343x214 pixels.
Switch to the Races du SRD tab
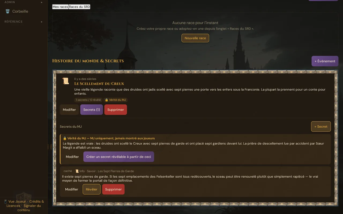[79, 7]
